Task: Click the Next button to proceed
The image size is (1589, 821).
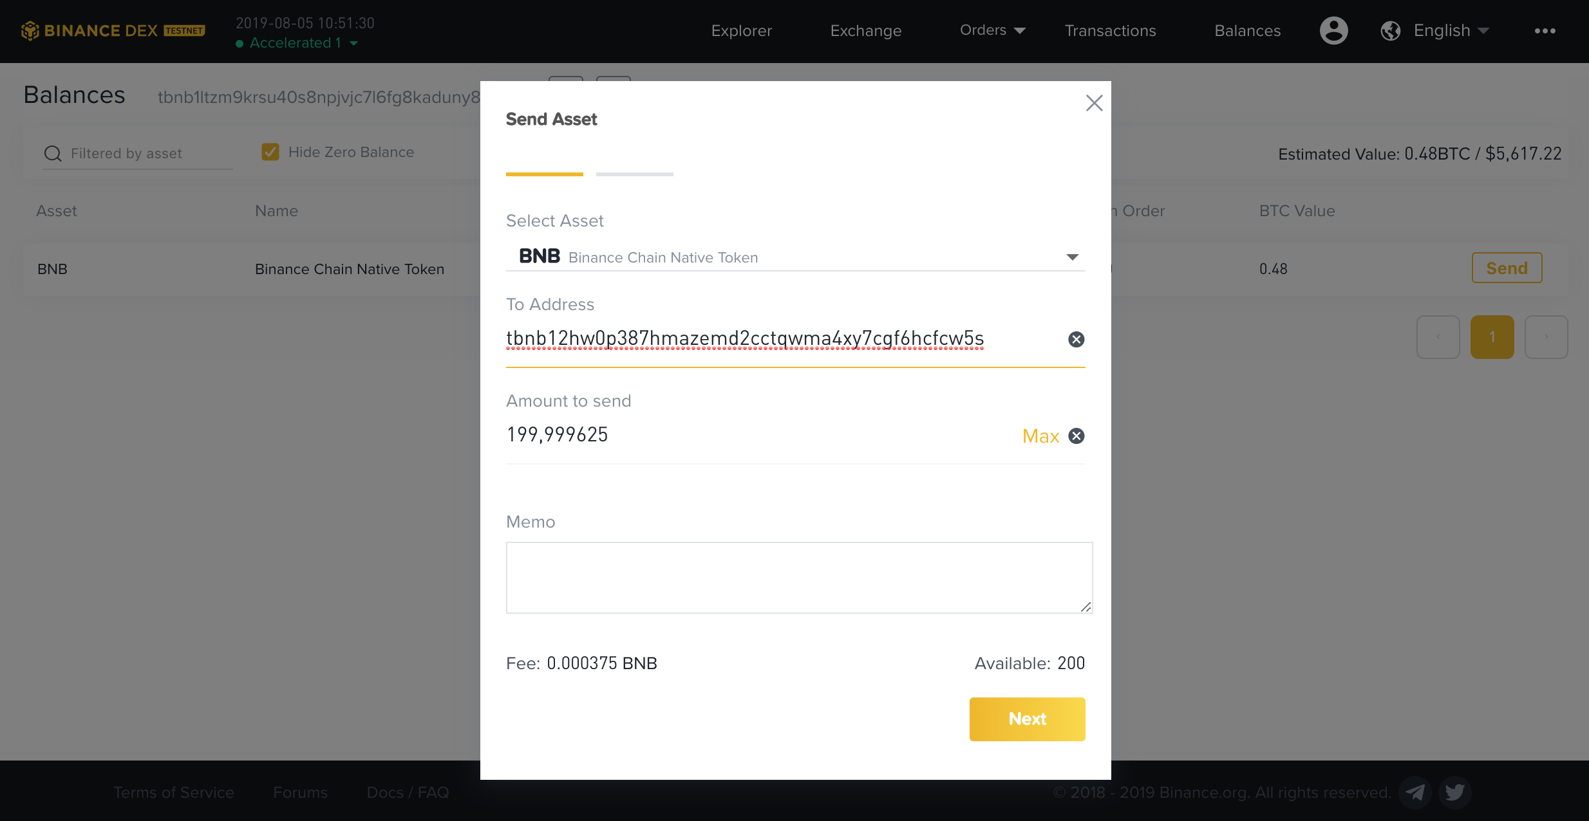Action: [1026, 719]
